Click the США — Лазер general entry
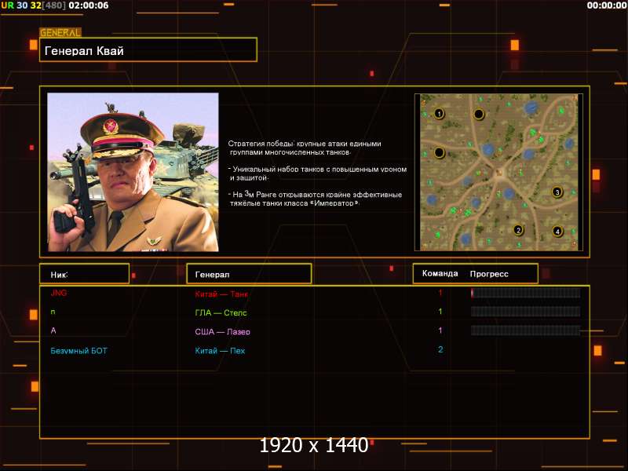This screenshot has height=471, width=628. pyautogui.click(x=222, y=332)
